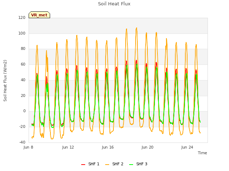Viewport: 229px width, 171px height.
Task: Click the 80 y-axis tick label
Action: [23, 49]
